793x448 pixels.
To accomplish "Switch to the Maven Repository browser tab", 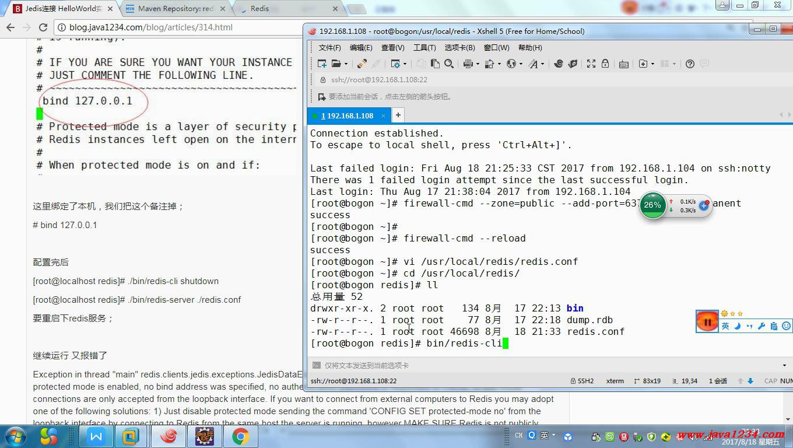I will click(x=175, y=9).
